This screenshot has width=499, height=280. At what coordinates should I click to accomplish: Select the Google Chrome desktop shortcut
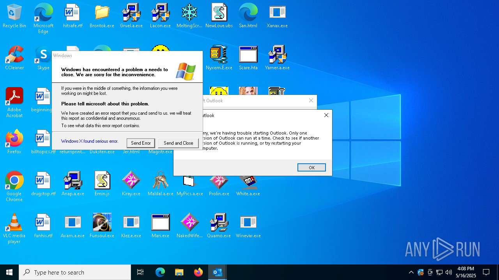14,187
